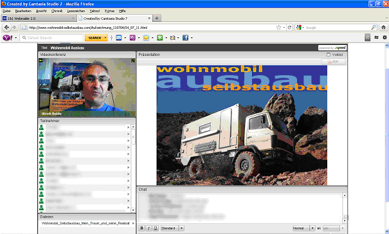
Task: Toggle the video menu icon at top-left of webcam
Action: tap(41, 60)
